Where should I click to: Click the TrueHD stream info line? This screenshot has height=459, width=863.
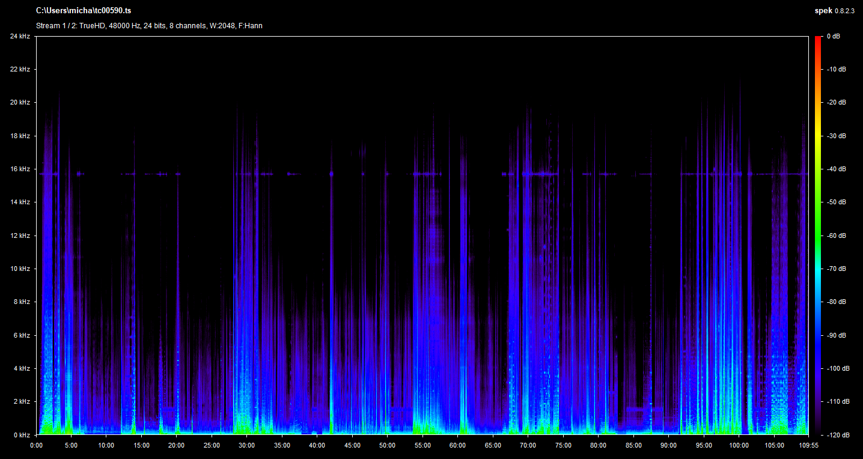[x=149, y=26]
